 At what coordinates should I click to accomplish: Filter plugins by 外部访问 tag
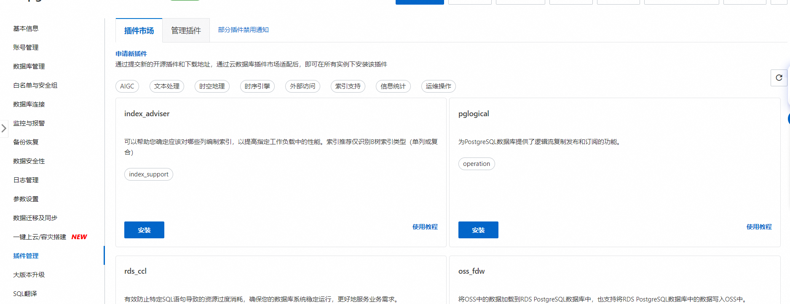(x=303, y=86)
